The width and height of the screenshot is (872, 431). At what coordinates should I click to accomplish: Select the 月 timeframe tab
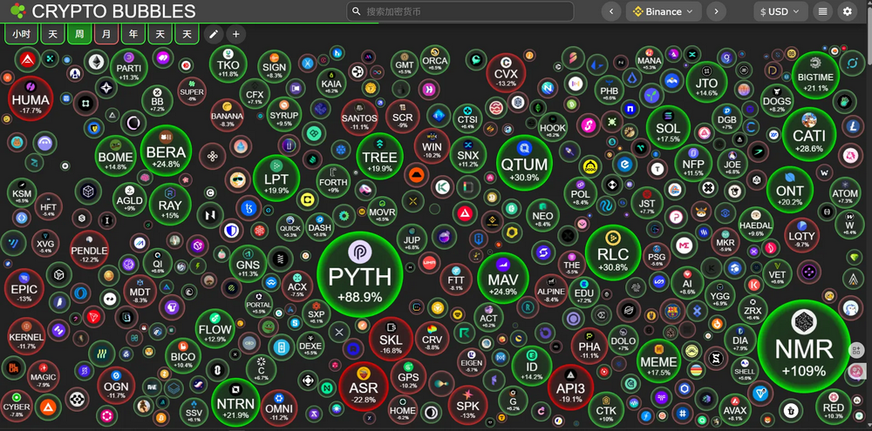(x=106, y=34)
